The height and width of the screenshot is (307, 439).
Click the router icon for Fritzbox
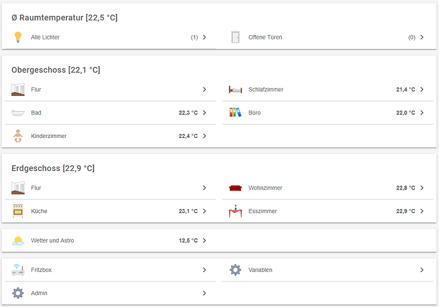coord(18,270)
